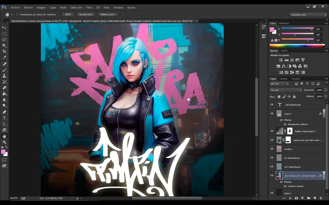Viewport: 329px width, 205px height.
Task: Select the Brush tool
Action: tap(4, 70)
